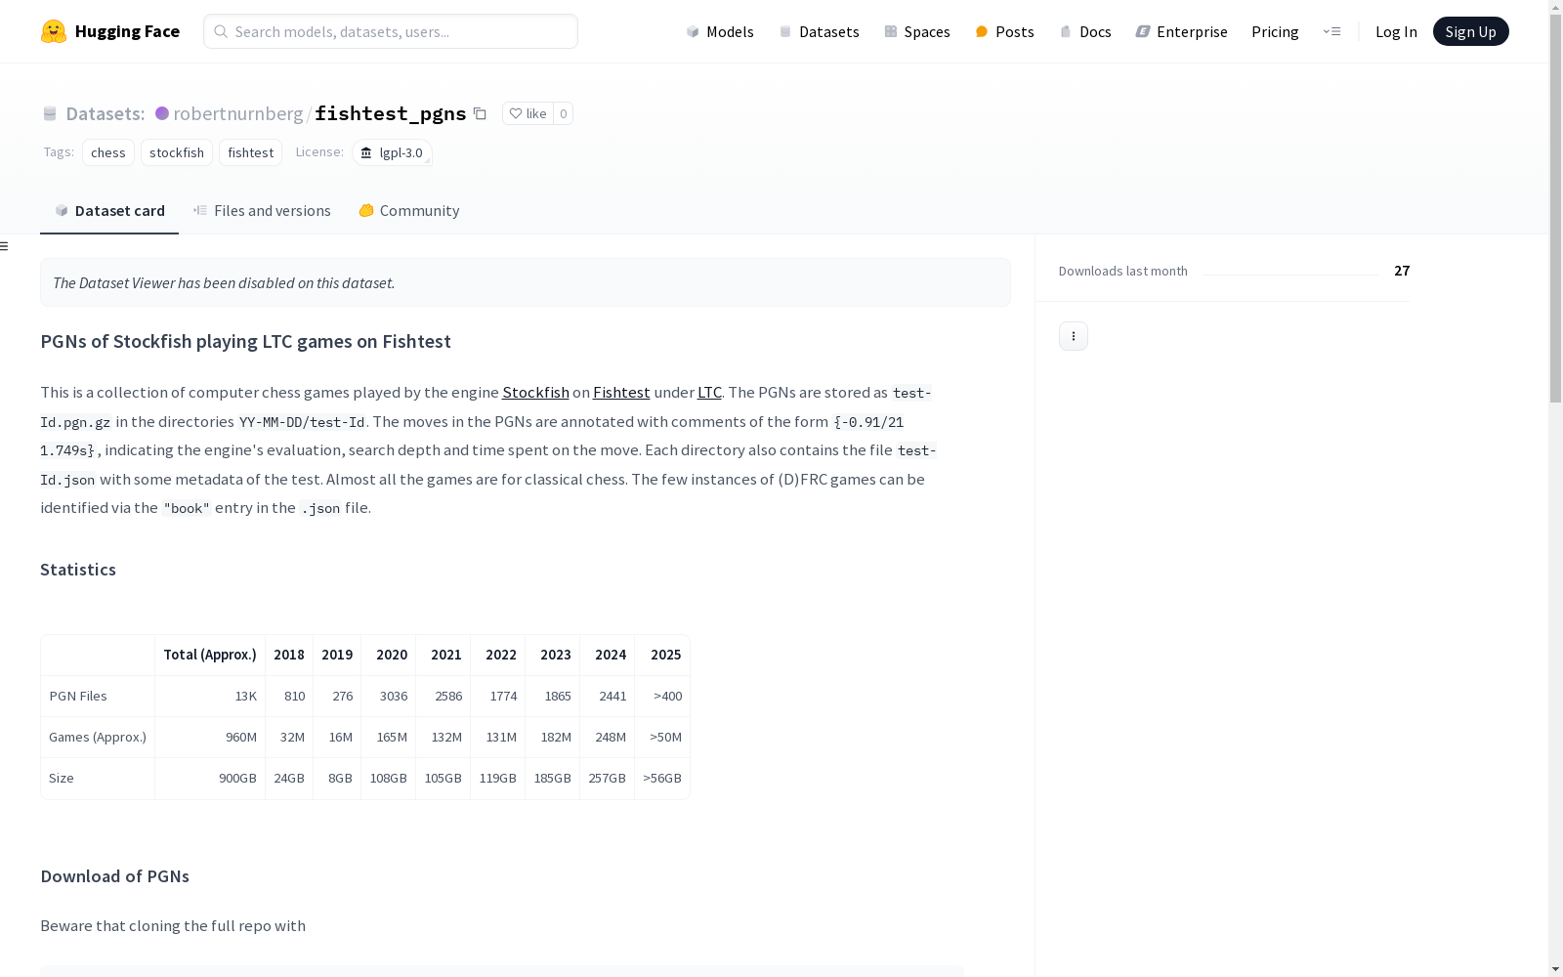The image size is (1563, 977).
Task: Select the fishtest tag
Action: (250, 152)
